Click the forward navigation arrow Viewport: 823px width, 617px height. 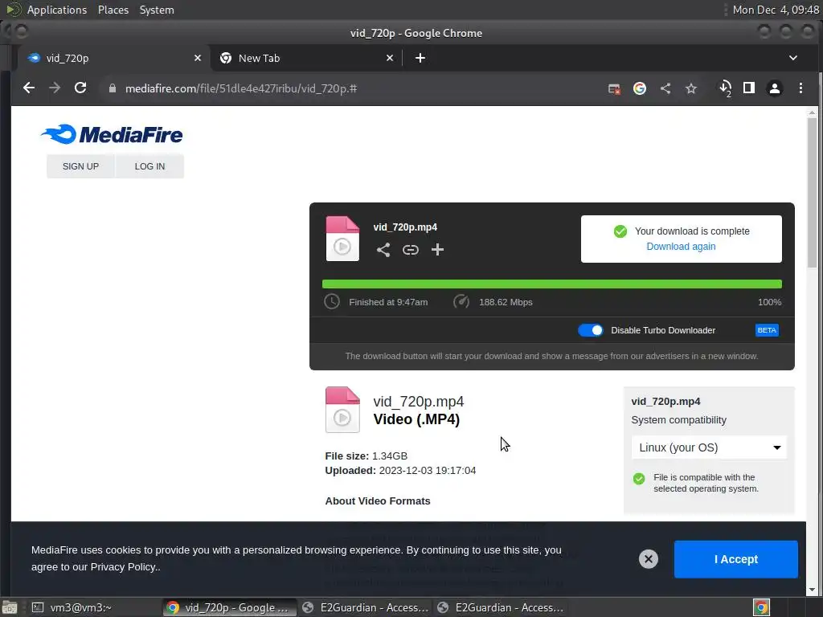[x=55, y=88]
